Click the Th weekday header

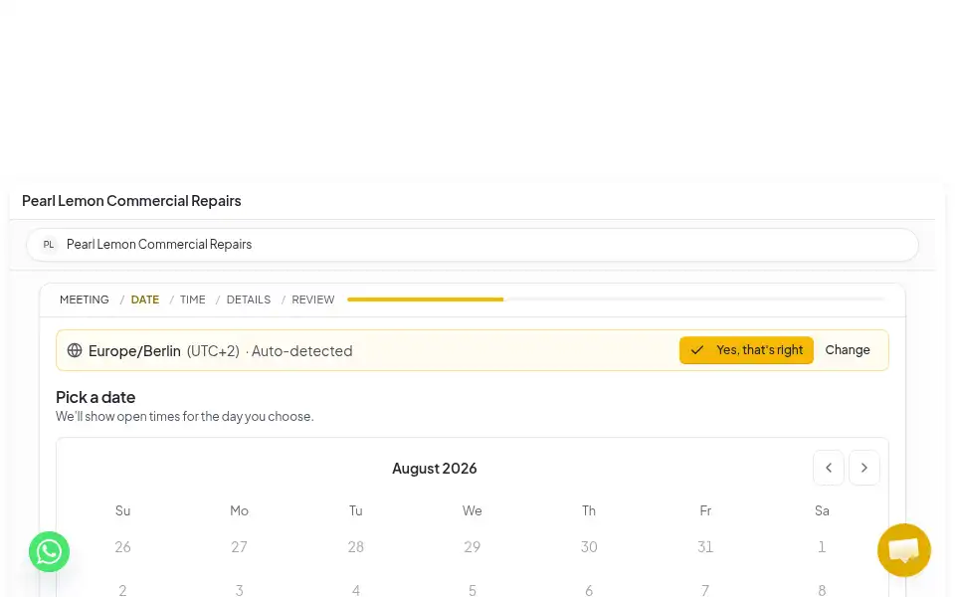[x=589, y=510]
